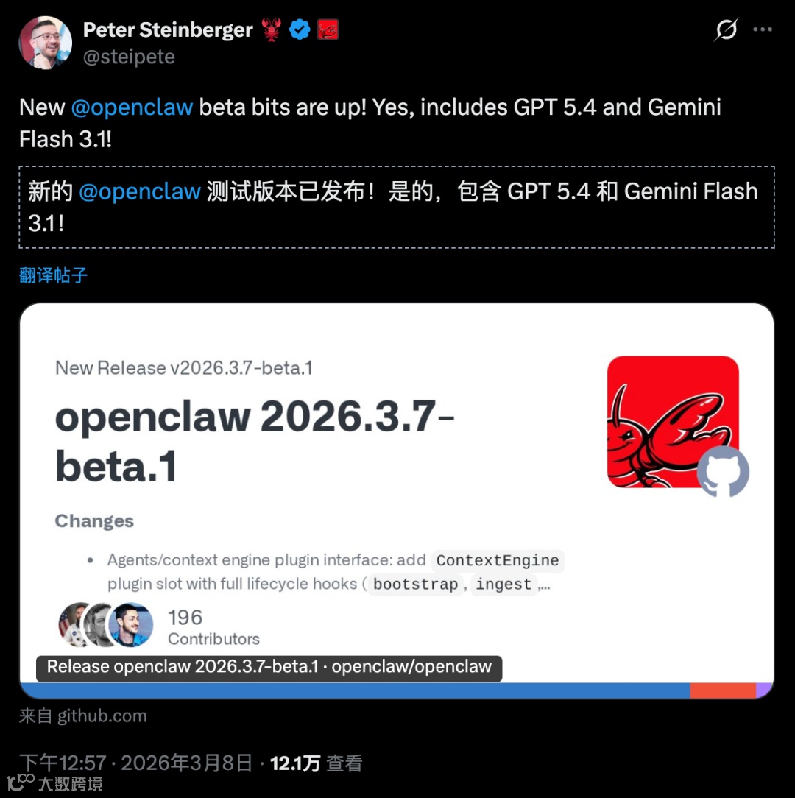Click the Peter Steinberger display name

(x=168, y=30)
